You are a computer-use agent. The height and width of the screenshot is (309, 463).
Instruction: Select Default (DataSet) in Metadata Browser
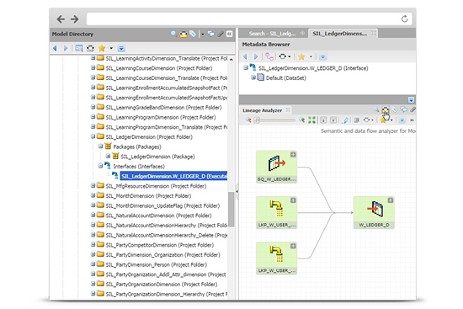[x=286, y=78]
